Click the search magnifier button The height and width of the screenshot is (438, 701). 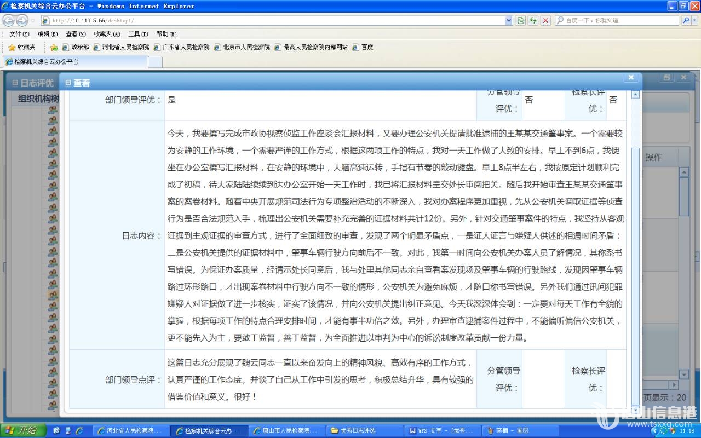tap(686, 20)
